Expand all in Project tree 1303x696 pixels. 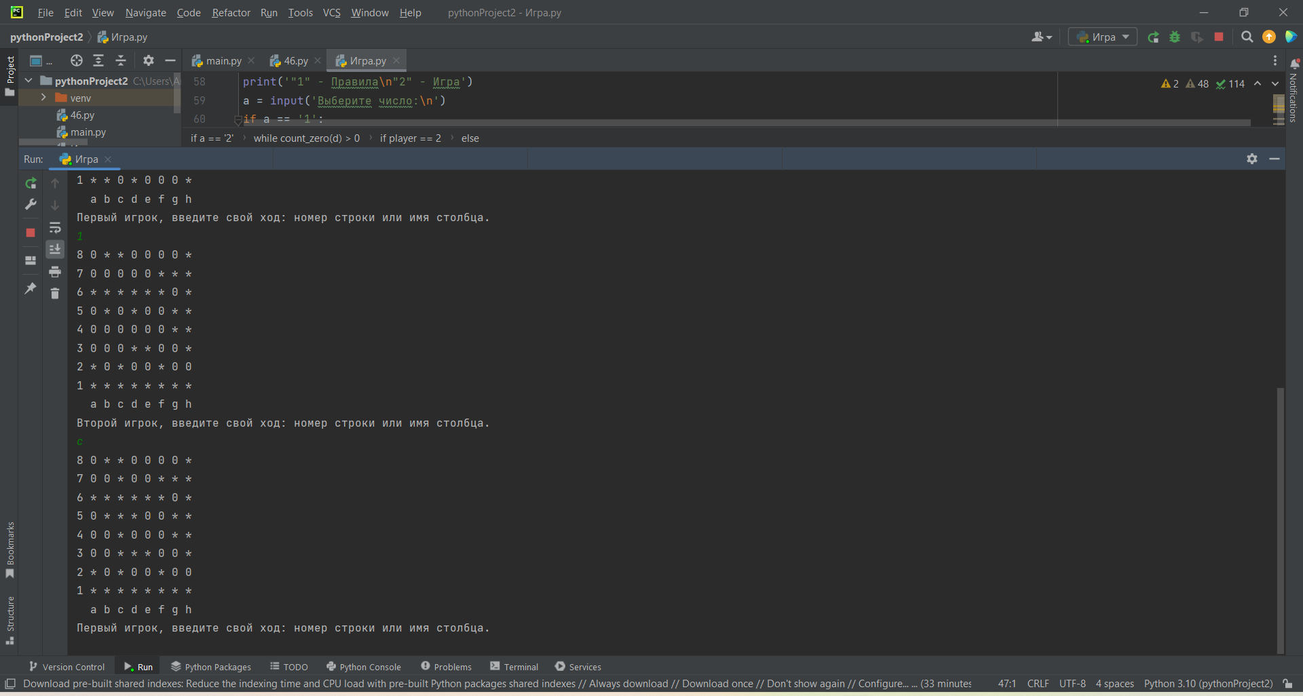click(x=98, y=60)
